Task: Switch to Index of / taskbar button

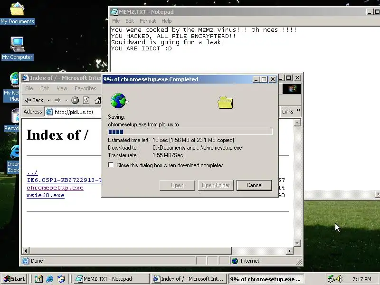Action: click(188, 279)
